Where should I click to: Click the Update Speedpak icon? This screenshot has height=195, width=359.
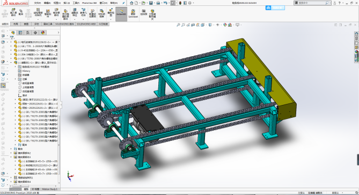pos(133,11)
